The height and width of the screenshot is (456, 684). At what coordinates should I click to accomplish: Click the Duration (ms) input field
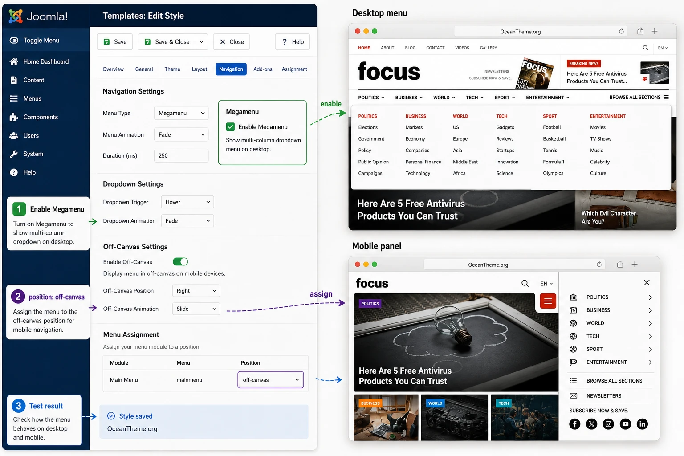[181, 155]
